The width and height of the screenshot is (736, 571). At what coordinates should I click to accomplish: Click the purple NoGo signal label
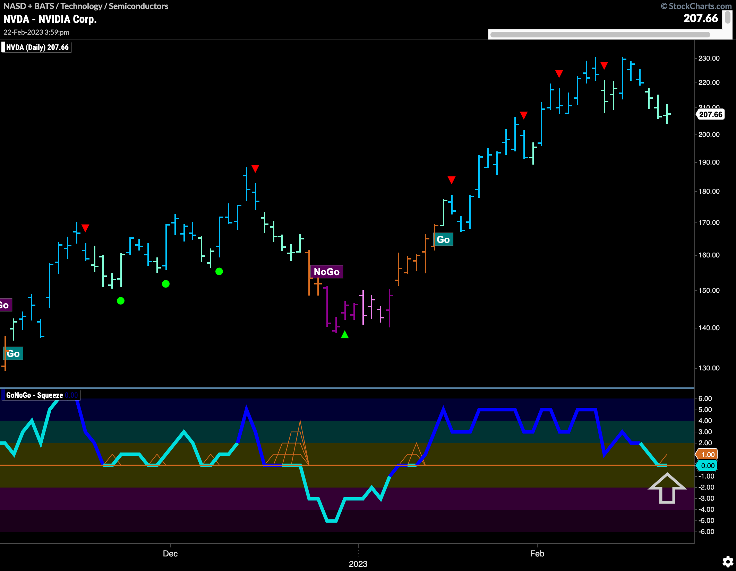pyautogui.click(x=326, y=272)
